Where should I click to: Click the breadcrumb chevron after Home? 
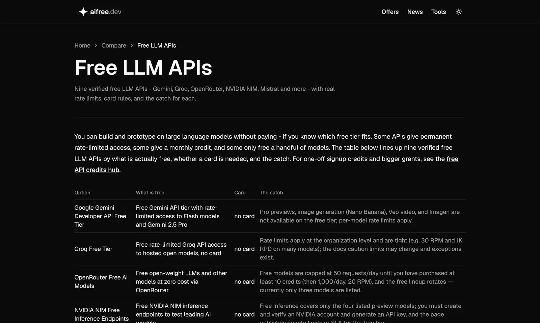(x=96, y=46)
